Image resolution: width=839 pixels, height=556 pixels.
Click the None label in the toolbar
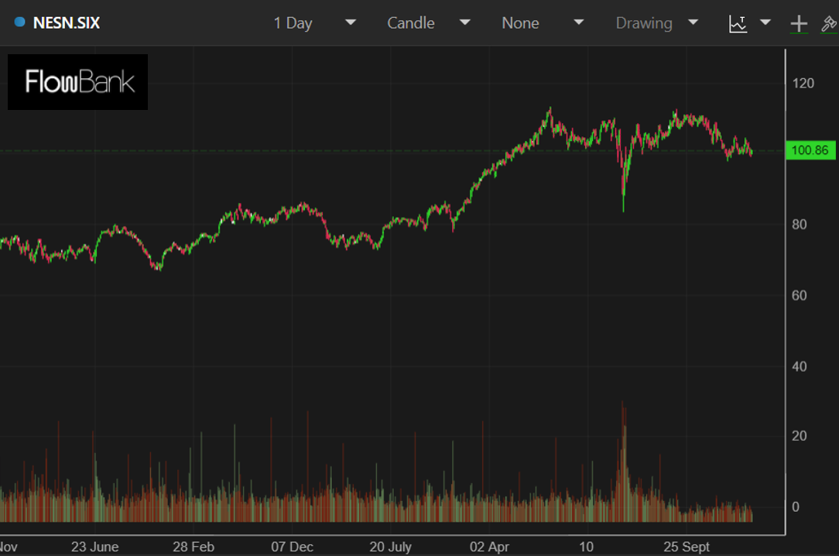[x=520, y=23]
